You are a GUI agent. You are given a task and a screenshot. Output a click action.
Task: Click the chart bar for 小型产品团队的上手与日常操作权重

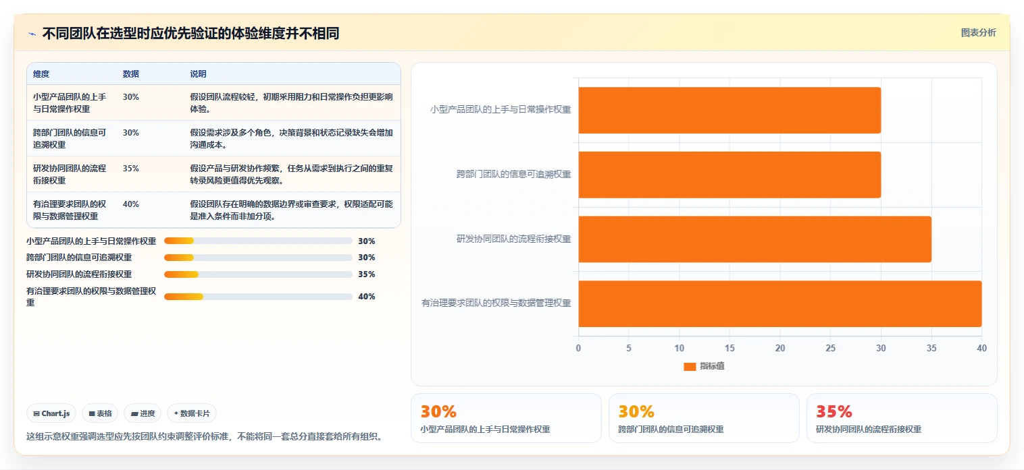point(729,110)
